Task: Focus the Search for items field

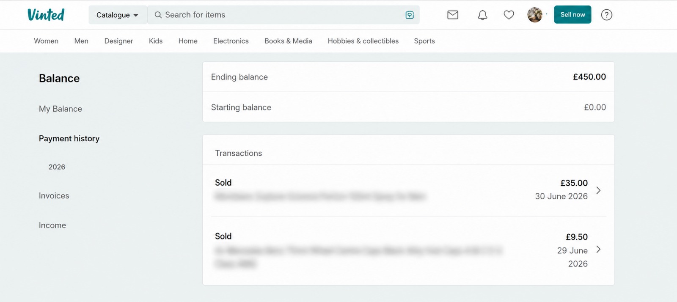Action: pos(283,15)
